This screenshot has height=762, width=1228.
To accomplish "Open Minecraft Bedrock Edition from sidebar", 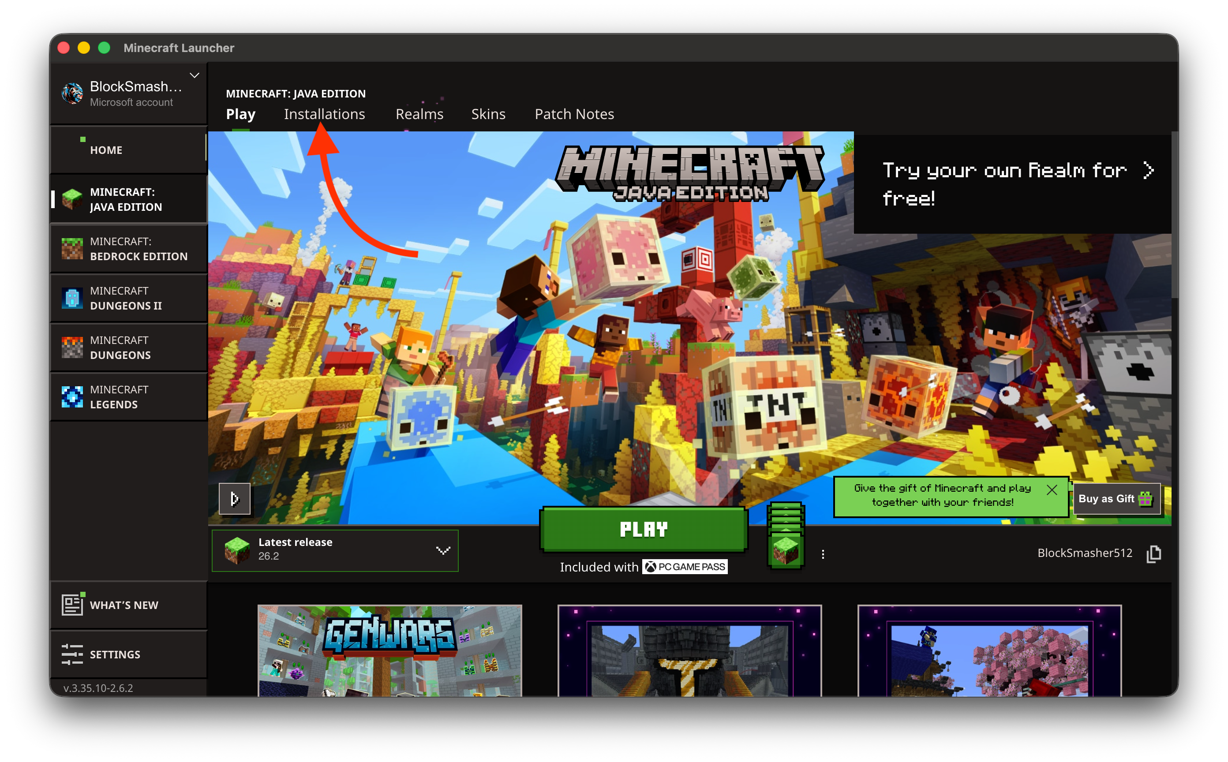I will [x=128, y=248].
